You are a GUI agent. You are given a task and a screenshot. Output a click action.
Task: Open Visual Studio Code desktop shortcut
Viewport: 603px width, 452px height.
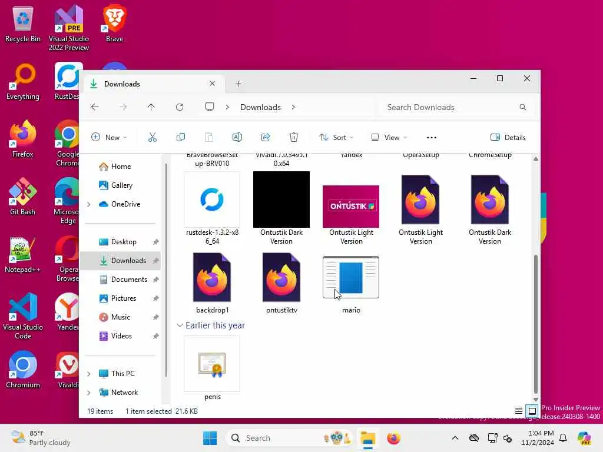pos(23,316)
